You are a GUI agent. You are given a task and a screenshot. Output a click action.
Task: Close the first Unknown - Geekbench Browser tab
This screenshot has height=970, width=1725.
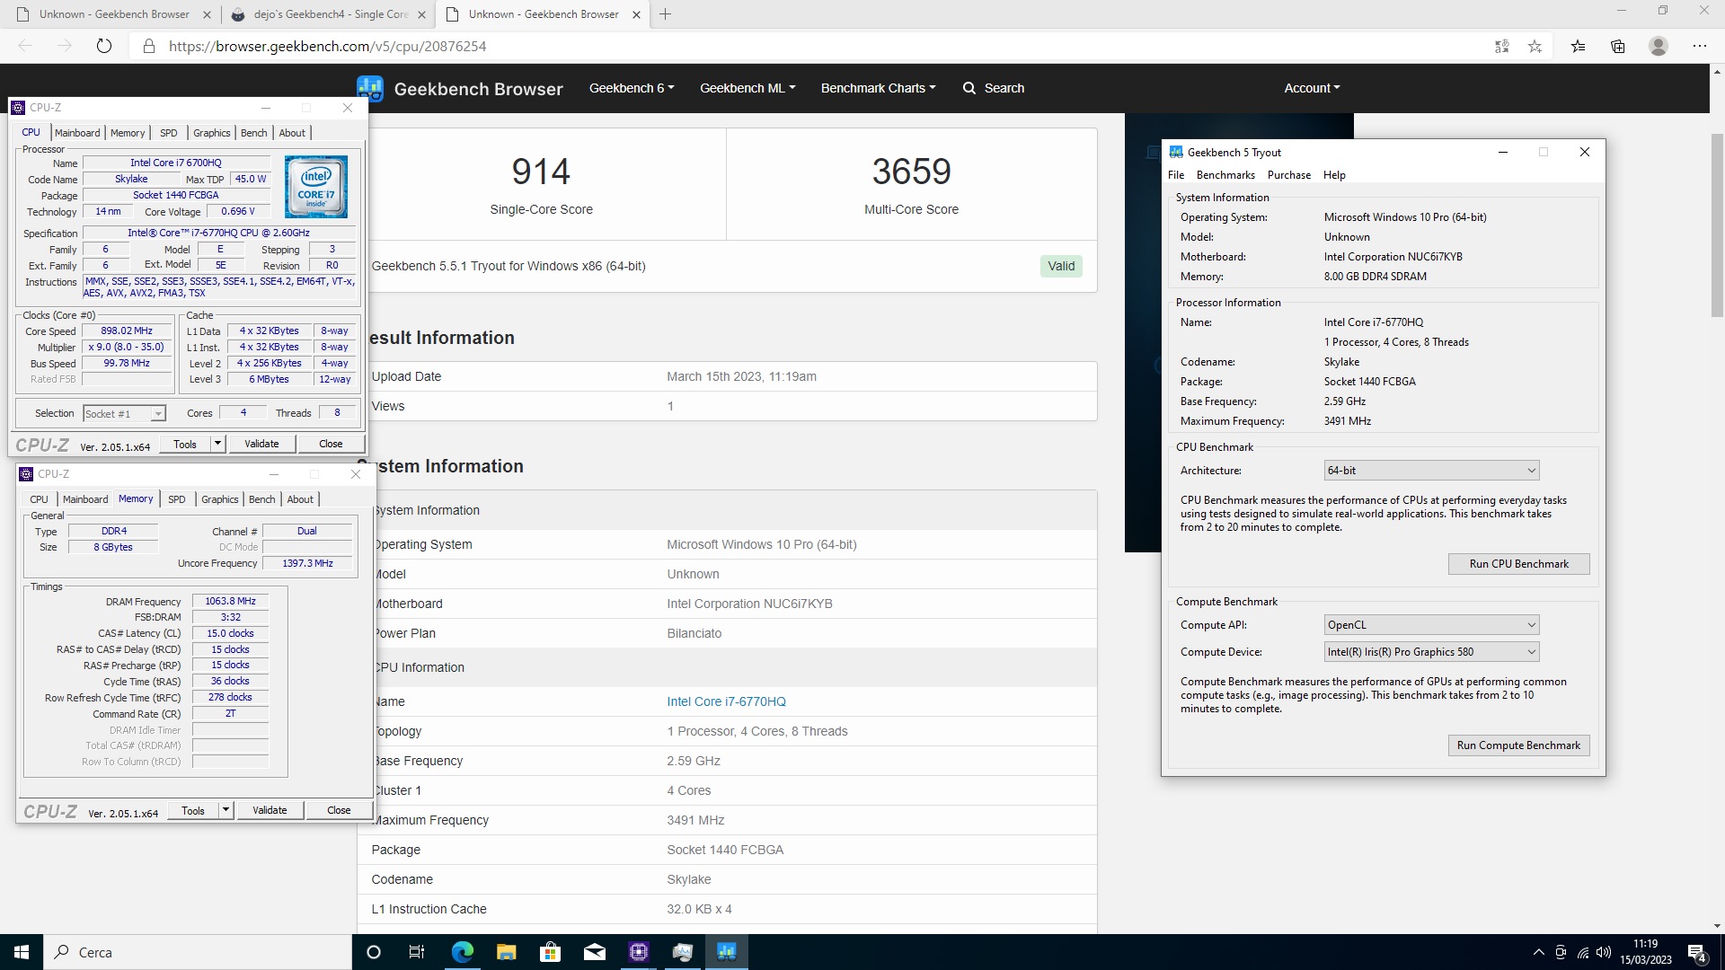click(207, 14)
